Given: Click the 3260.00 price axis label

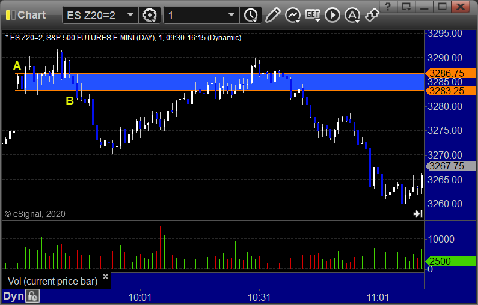Looking at the screenshot, I should click(x=445, y=204).
